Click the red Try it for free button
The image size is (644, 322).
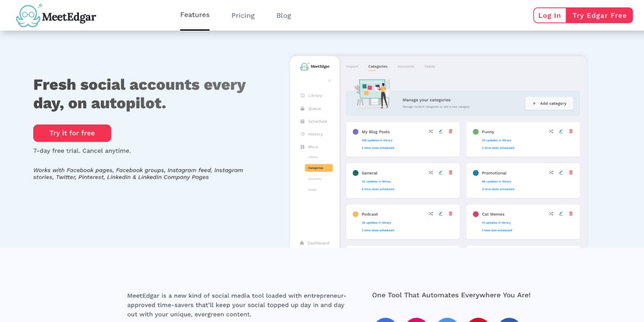[x=72, y=133]
